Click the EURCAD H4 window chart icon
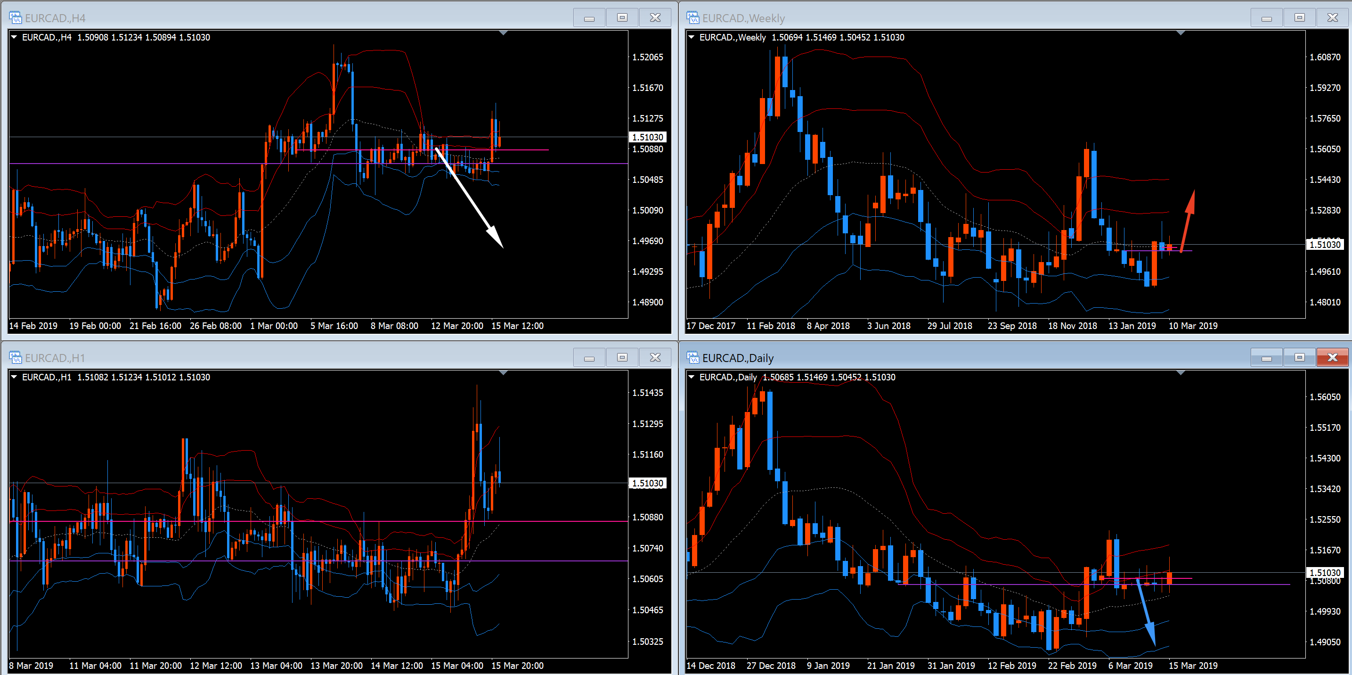The image size is (1352, 675). click(x=15, y=18)
